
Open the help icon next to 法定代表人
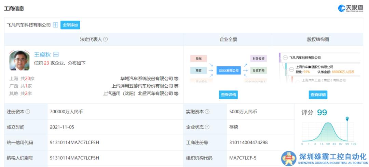[106, 39]
